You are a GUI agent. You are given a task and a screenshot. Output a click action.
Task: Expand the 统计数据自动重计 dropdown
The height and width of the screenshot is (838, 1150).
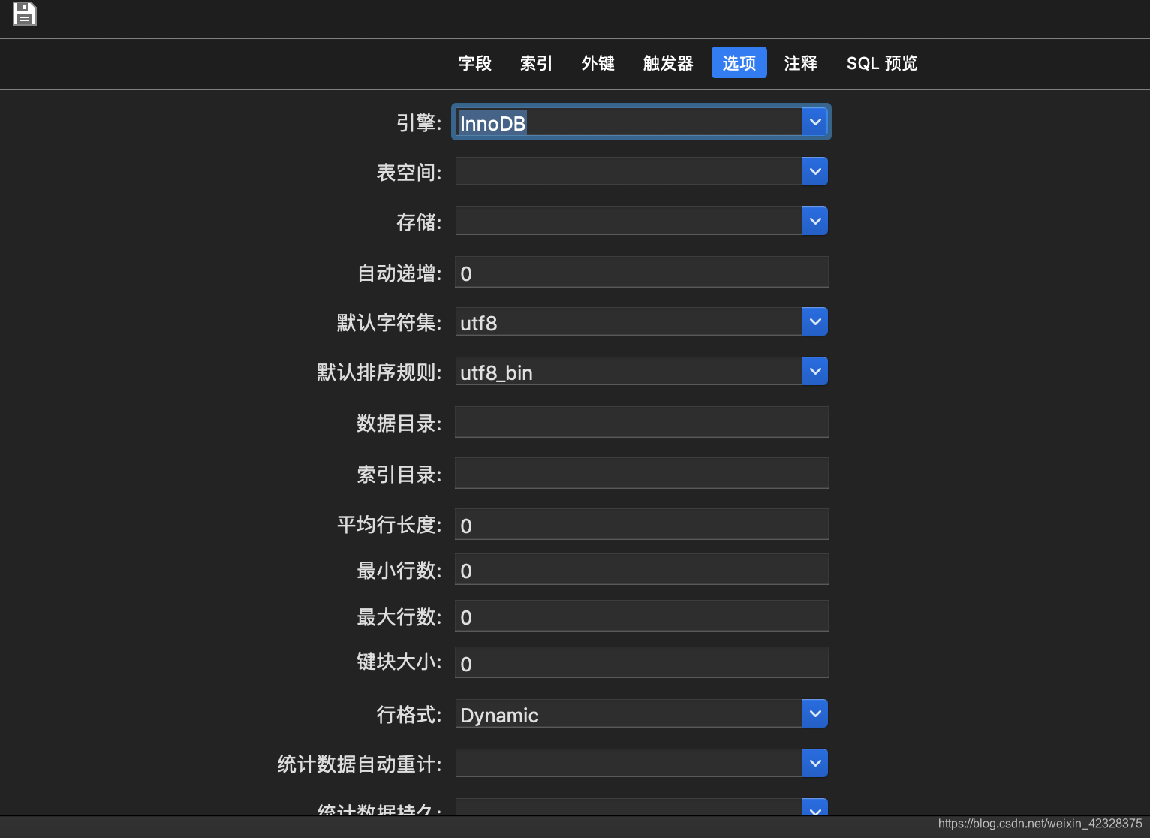coord(814,763)
